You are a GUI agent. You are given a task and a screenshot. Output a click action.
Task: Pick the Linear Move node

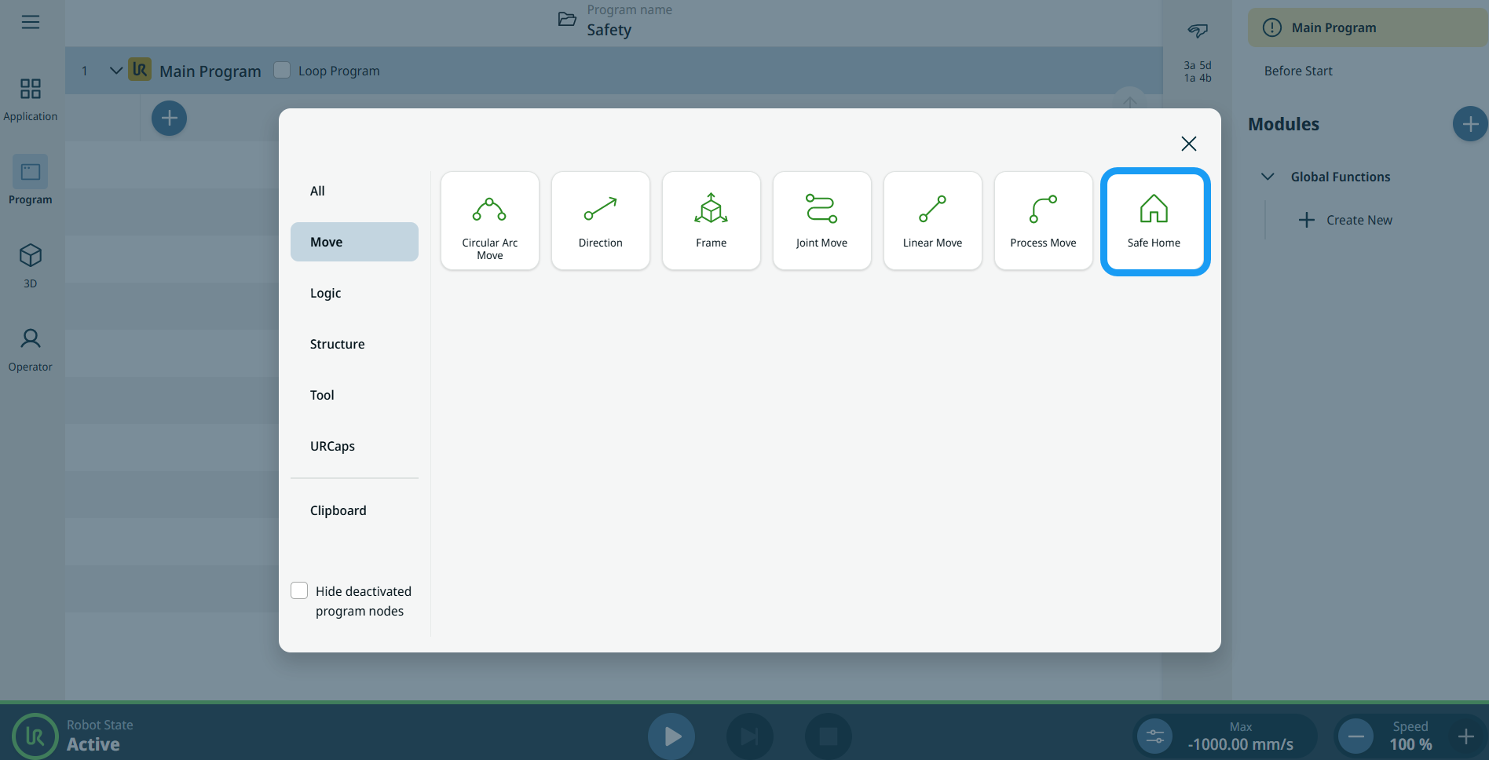click(932, 221)
